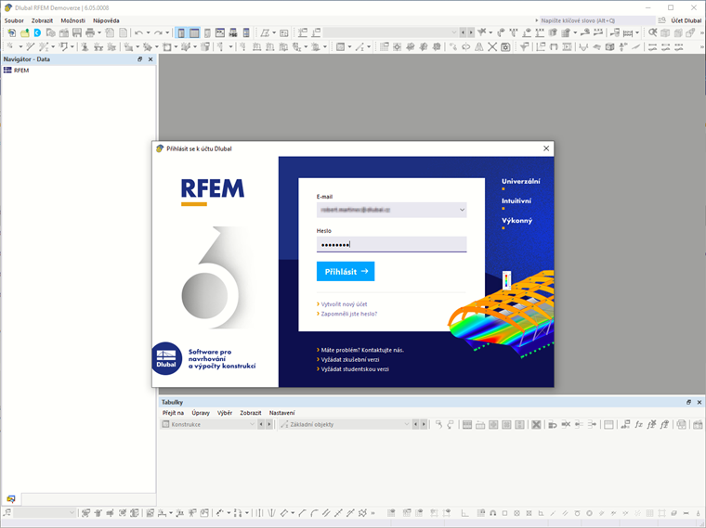Click the new model icon in toolbar
This screenshot has width=706, height=528.
11,32
